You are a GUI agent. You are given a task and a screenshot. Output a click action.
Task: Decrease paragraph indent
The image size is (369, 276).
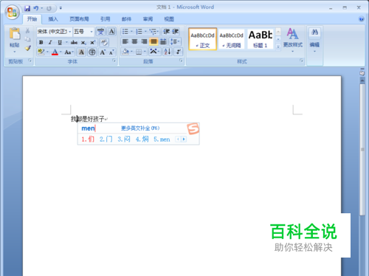(x=167, y=32)
